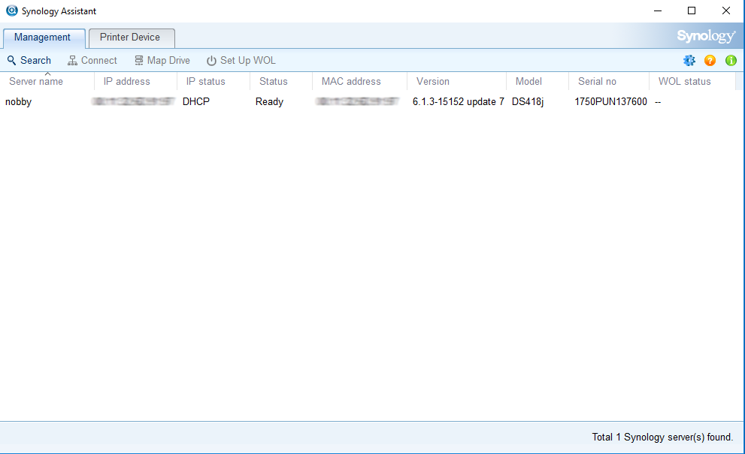Image resolution: width=745 pixels, height=454 pixels.
Task: Click the Set Up WOL toolbar label
Action: (x=248, y=60)
